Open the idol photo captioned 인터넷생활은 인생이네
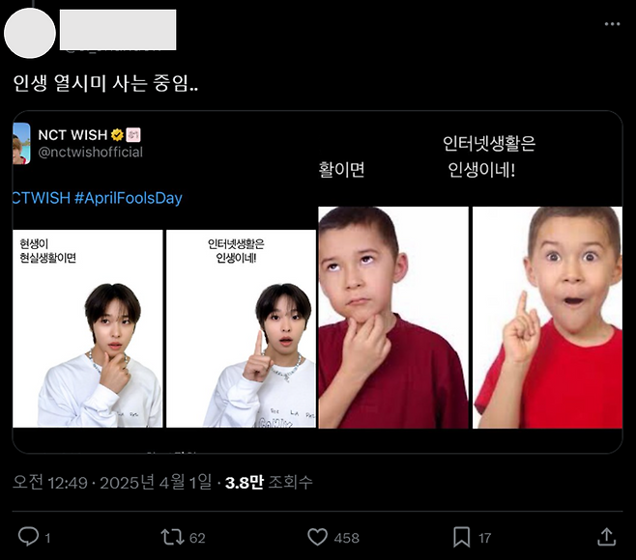Image resolution: width=636 pixels, height=560 pixels. (241, 328)
